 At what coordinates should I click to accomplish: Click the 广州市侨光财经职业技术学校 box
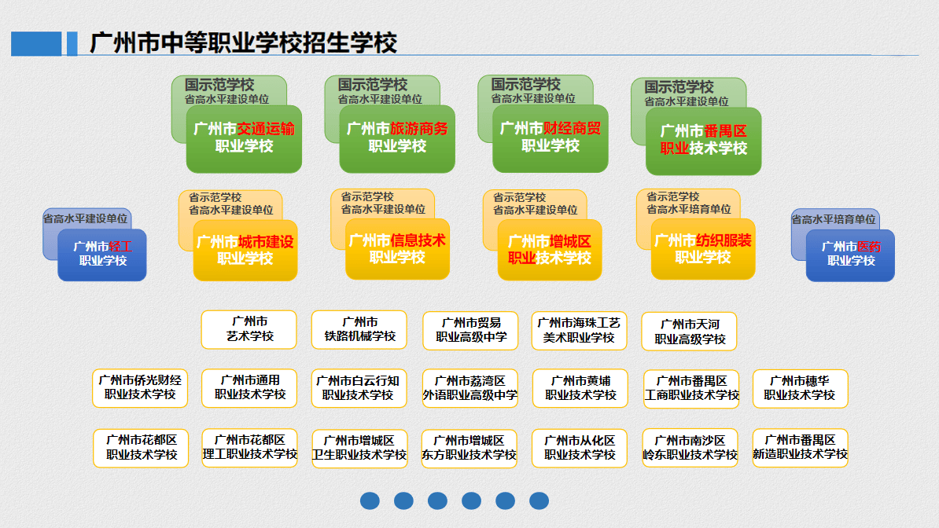140,388
